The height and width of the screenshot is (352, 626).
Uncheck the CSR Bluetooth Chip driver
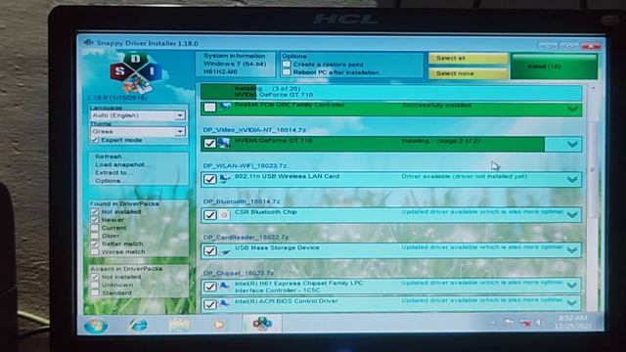tap(210, 215)
